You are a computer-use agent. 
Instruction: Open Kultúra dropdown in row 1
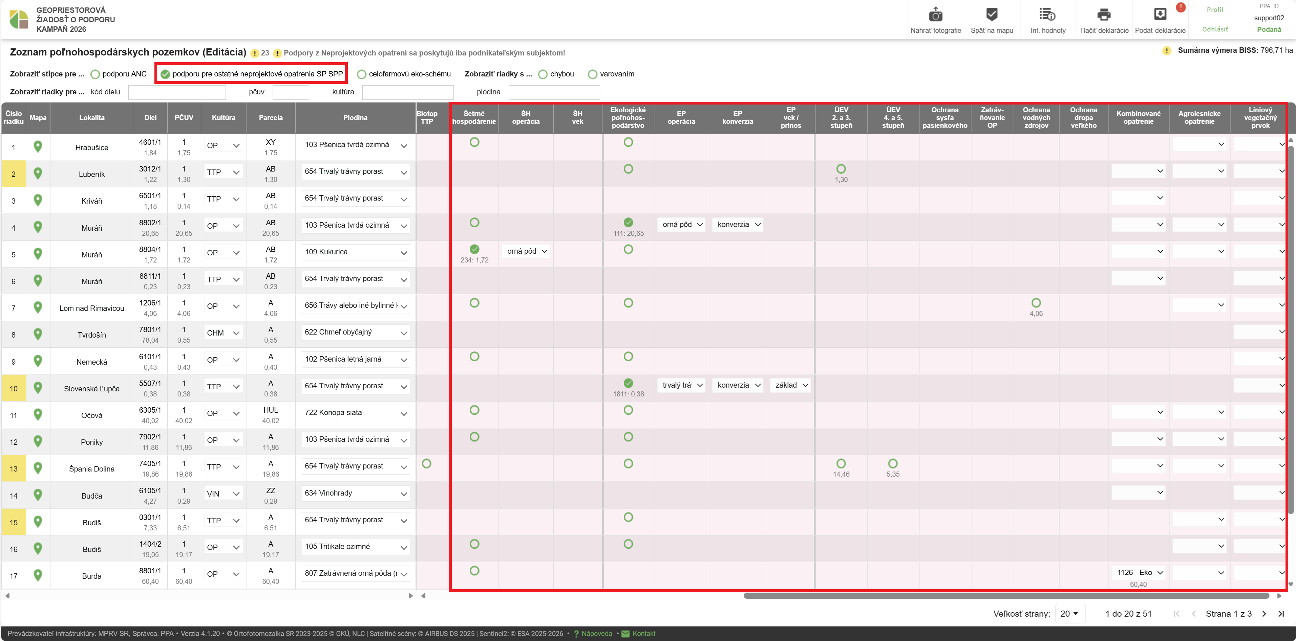point(224,146)
